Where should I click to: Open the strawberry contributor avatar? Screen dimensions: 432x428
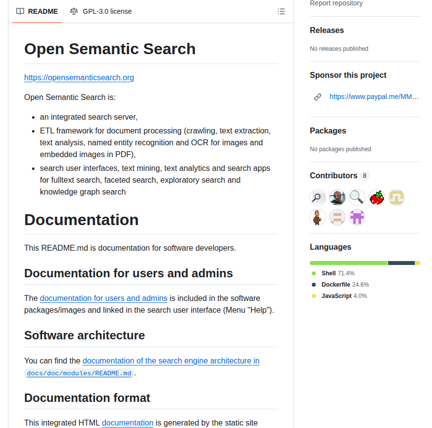click(x=377, y=197)
